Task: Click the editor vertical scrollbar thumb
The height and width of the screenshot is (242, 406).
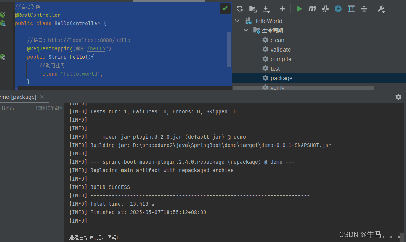Action: pyautogui.click(x=229, y=50)
